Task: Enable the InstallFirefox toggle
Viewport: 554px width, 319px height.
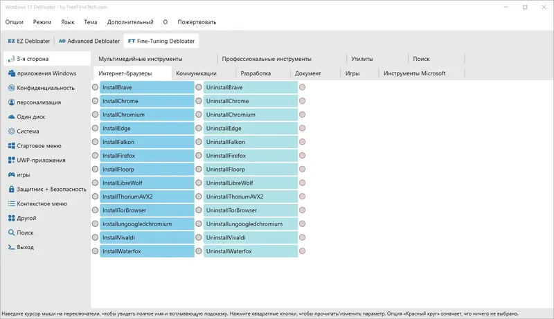Action: point(96,156)
